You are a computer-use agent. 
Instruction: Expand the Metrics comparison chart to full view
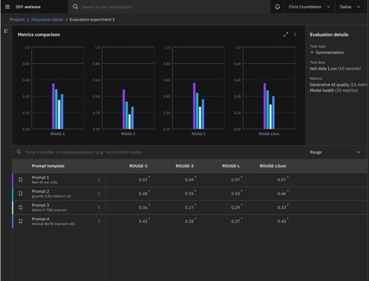(286, 34)
